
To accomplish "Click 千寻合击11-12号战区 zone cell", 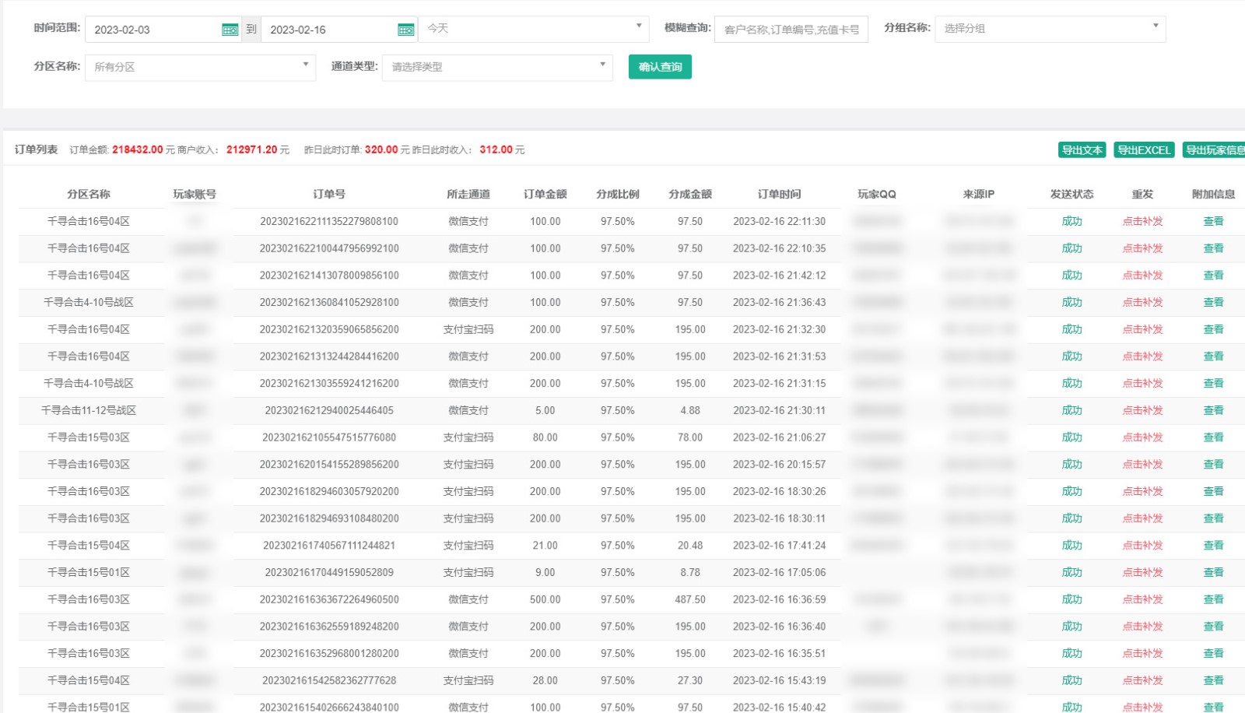I will pyautogui.click(x=89, y=411).
